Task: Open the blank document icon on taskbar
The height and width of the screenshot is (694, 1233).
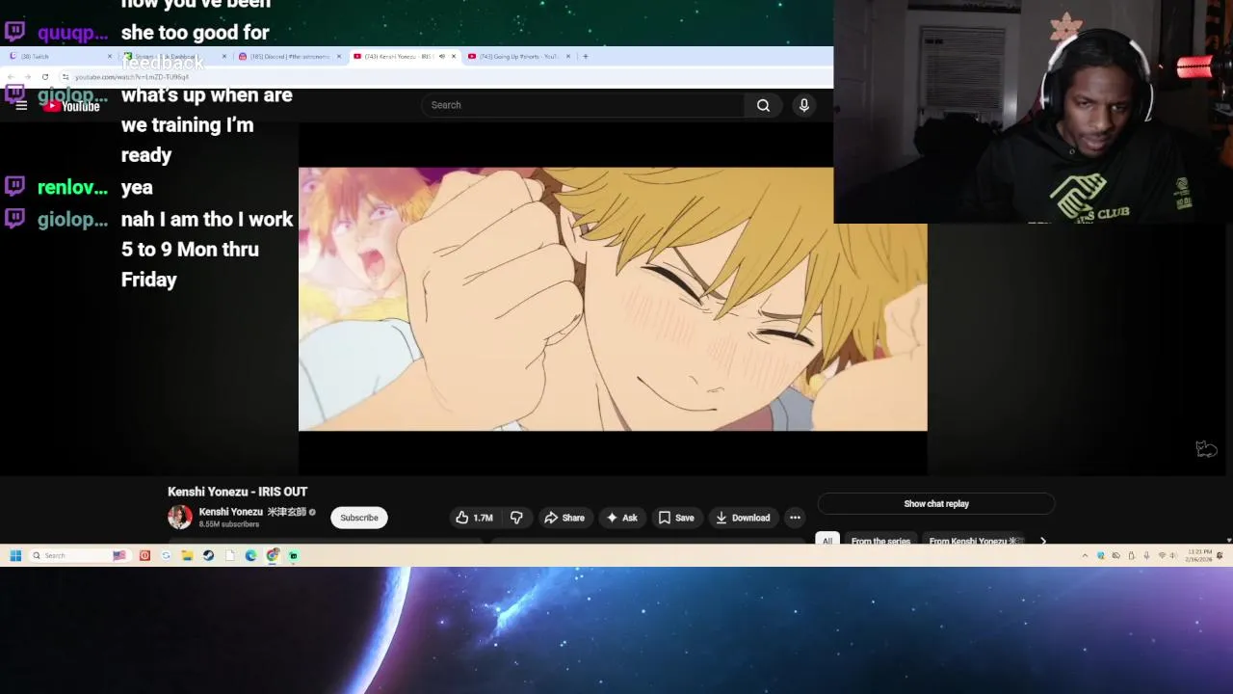Action: click(x=229, y=555)
